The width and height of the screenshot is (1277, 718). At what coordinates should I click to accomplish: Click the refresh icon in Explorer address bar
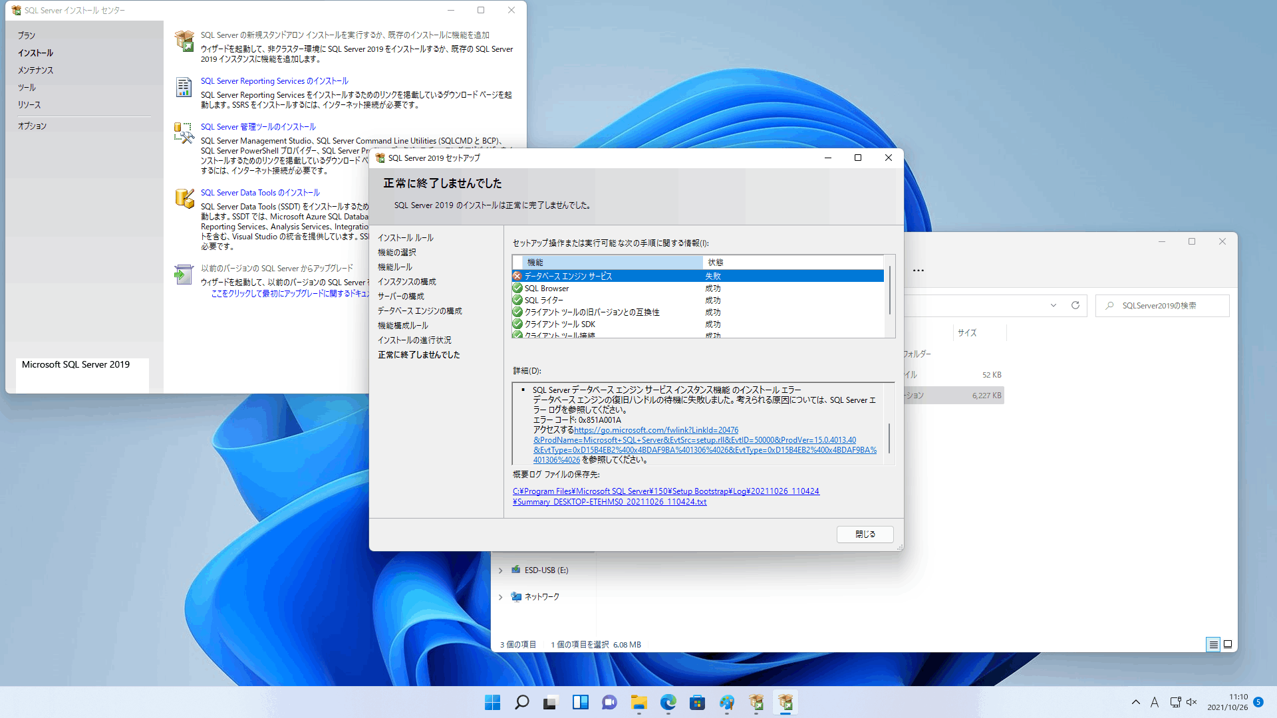click(1075, 305)
